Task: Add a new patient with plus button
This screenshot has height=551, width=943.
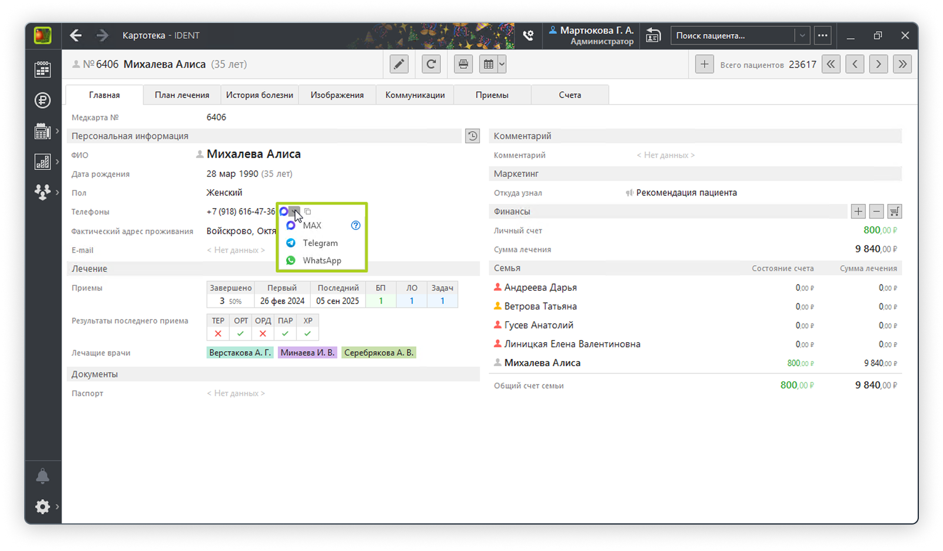Action: pyautogui.click(x=704, y=64)
